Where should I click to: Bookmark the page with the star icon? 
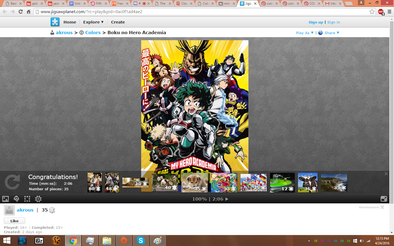(372, 12)
